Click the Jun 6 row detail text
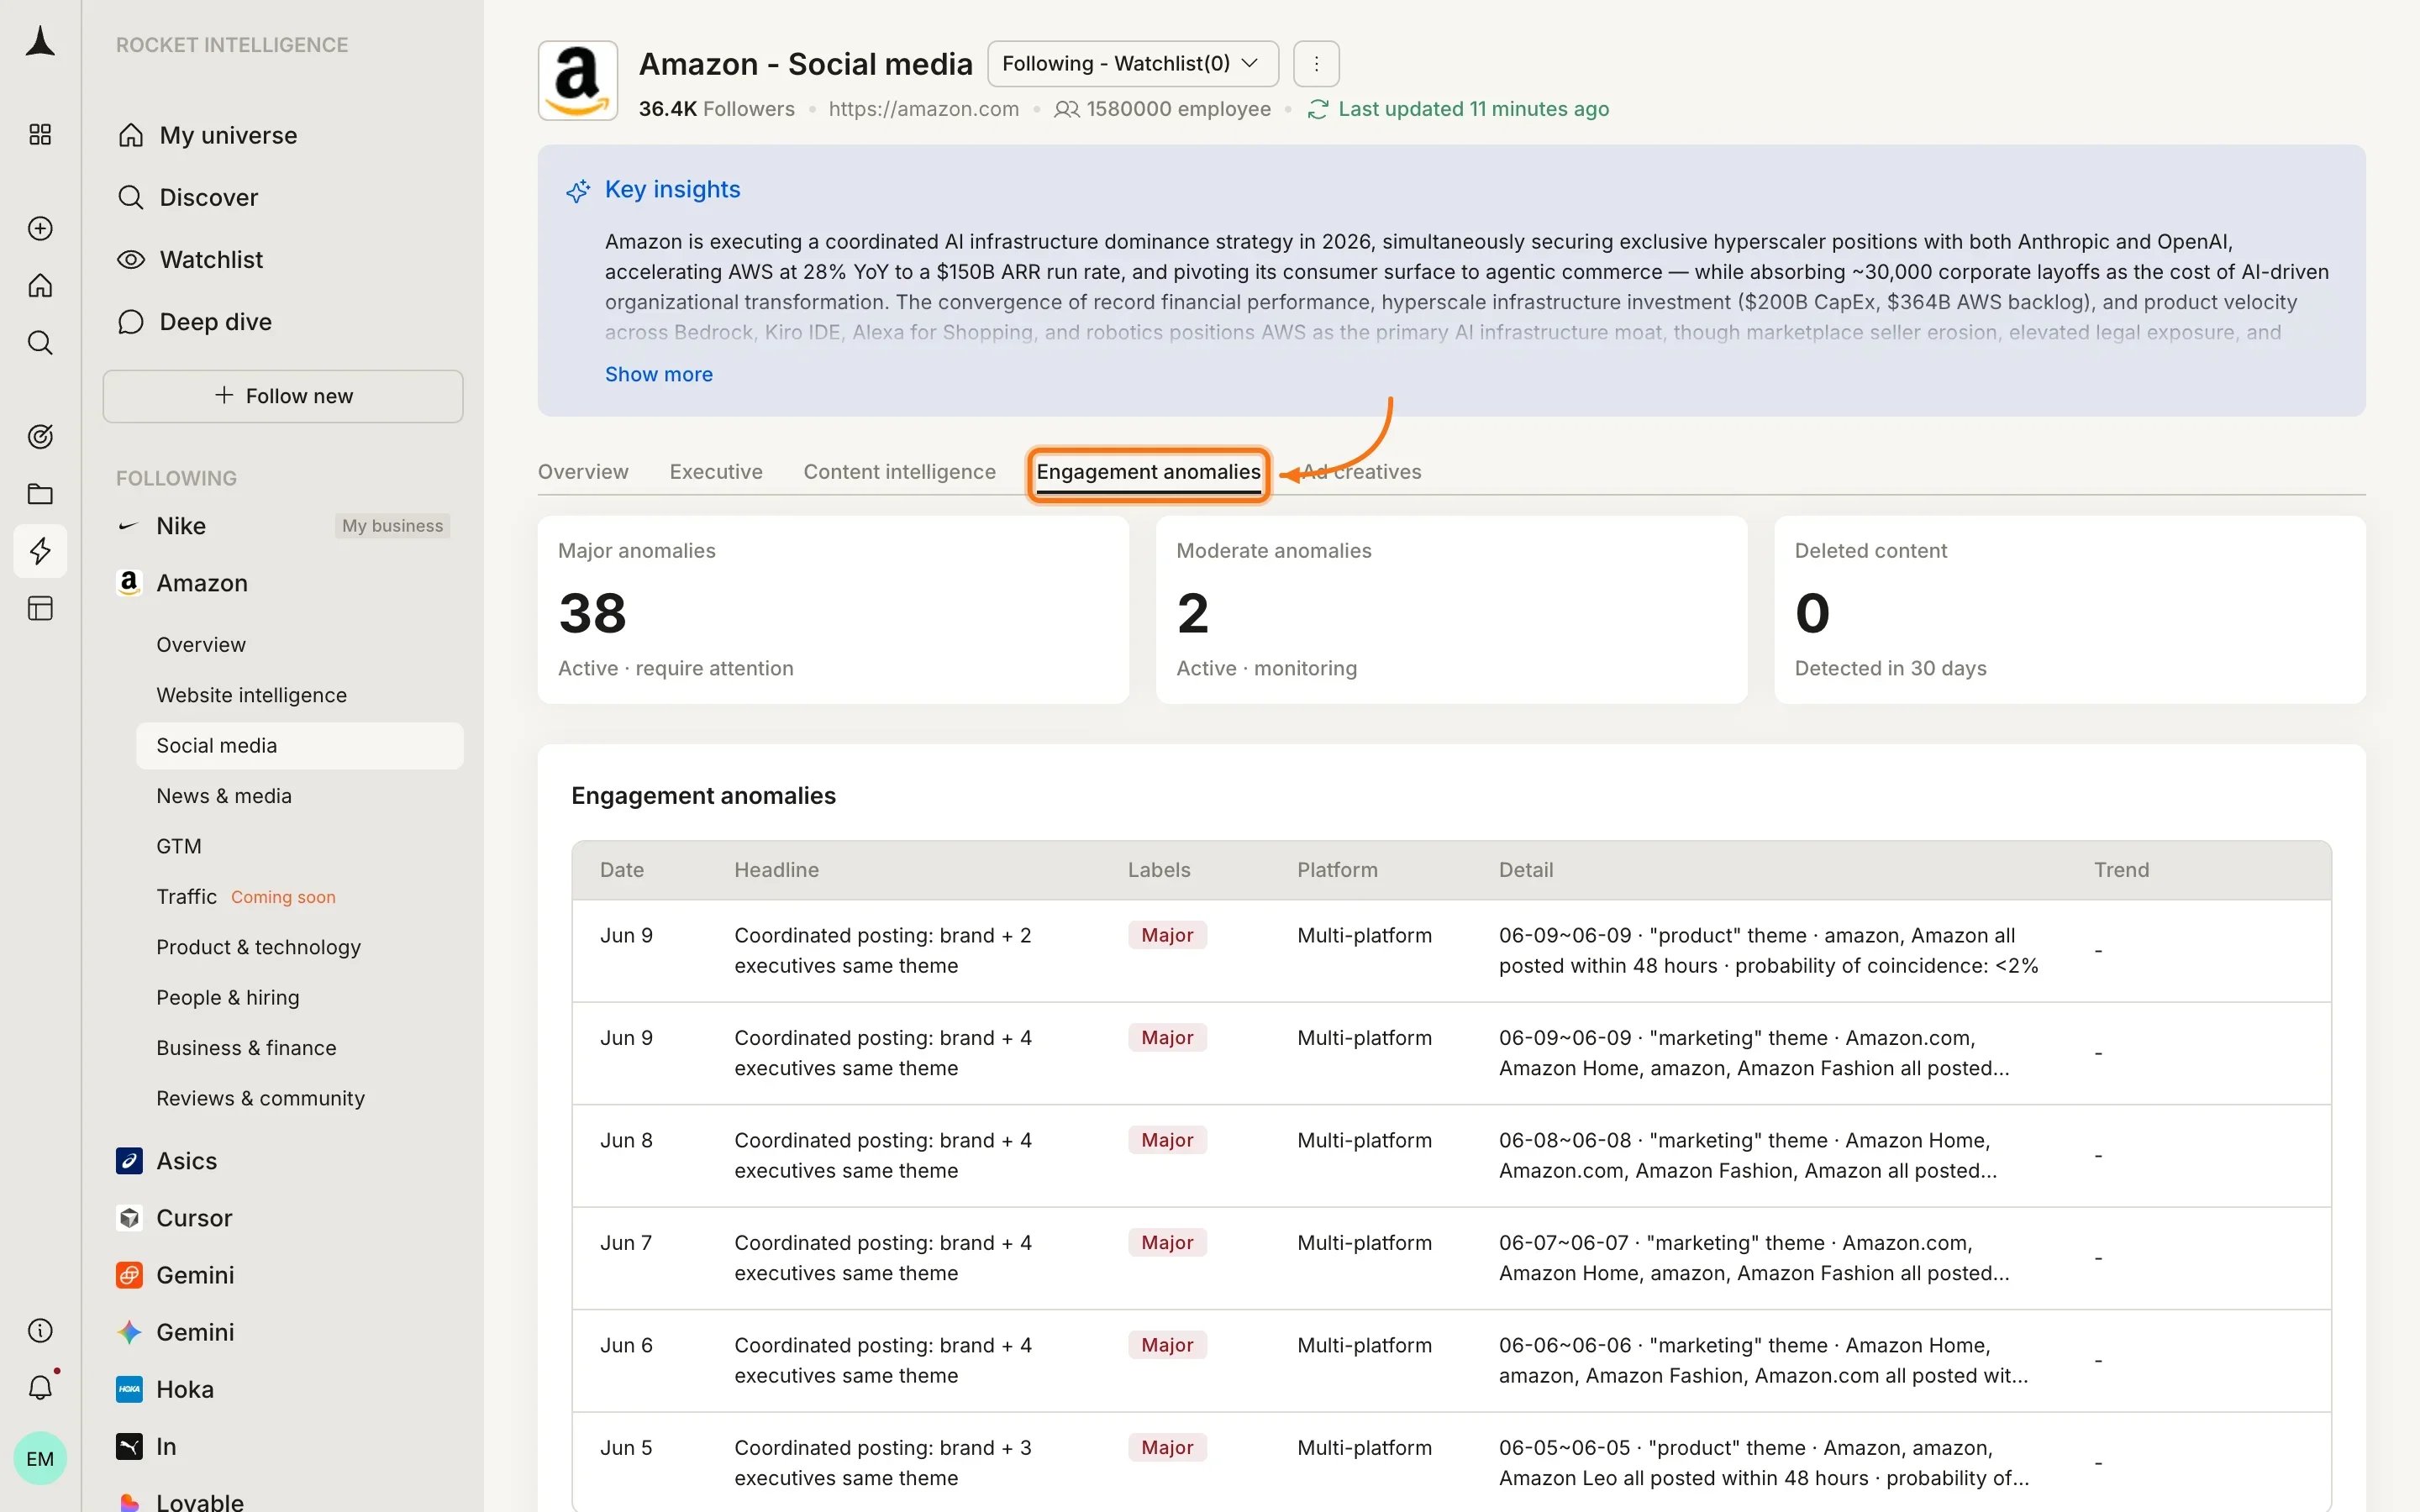This screenshot has height=1512, width=2420. pyautogui.click(x=1763, y=1361)
